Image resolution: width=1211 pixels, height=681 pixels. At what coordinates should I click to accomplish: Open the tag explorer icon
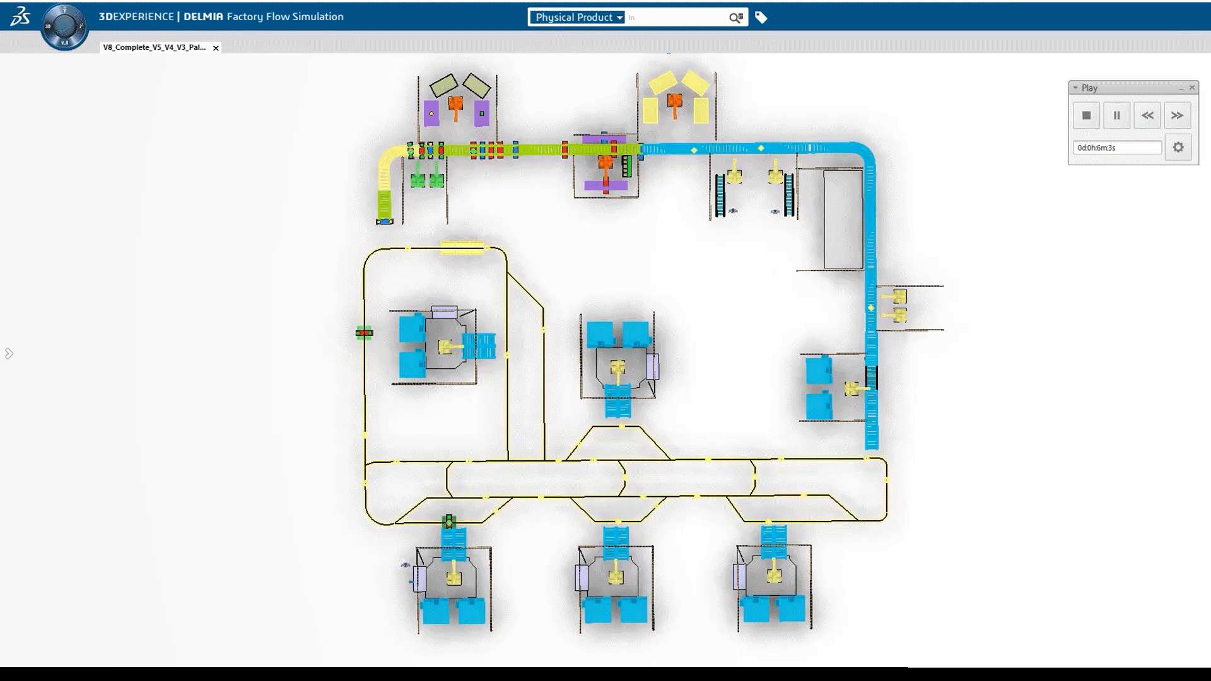click(x=761, y=18)
